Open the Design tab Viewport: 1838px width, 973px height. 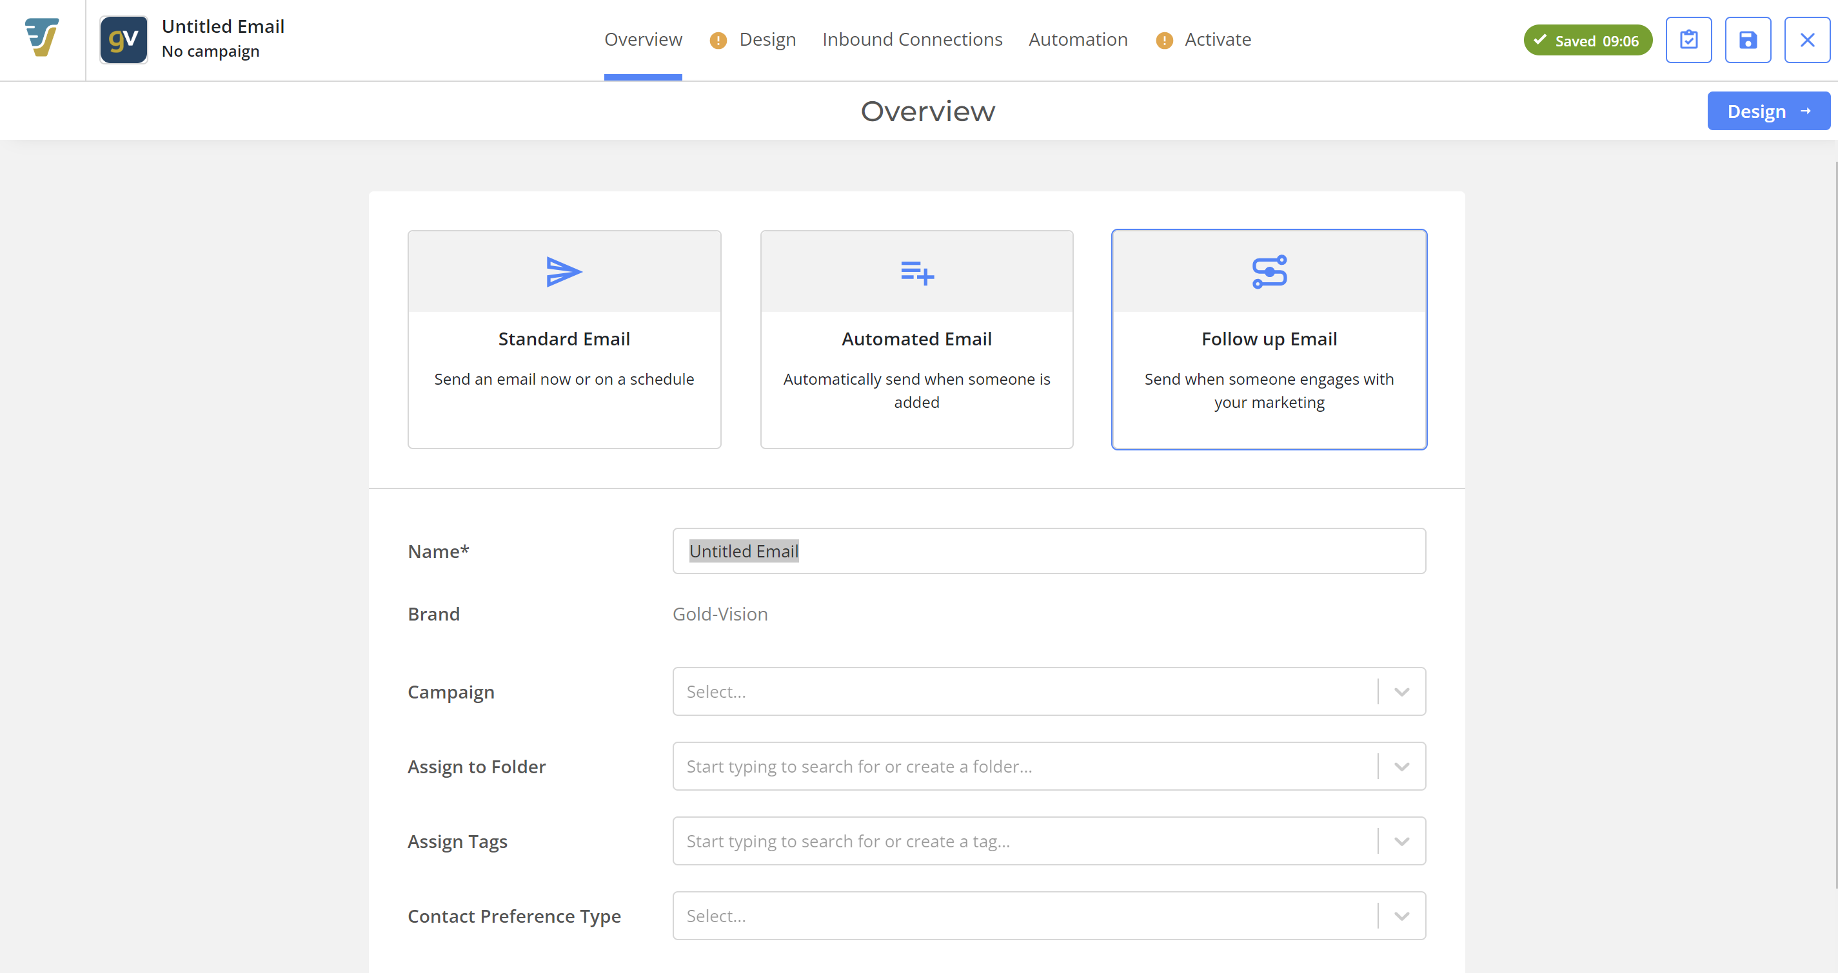click(x=767, y=39)
